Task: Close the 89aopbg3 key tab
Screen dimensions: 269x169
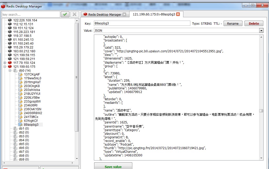Action: pyautogui.click(x=178, y=14)
